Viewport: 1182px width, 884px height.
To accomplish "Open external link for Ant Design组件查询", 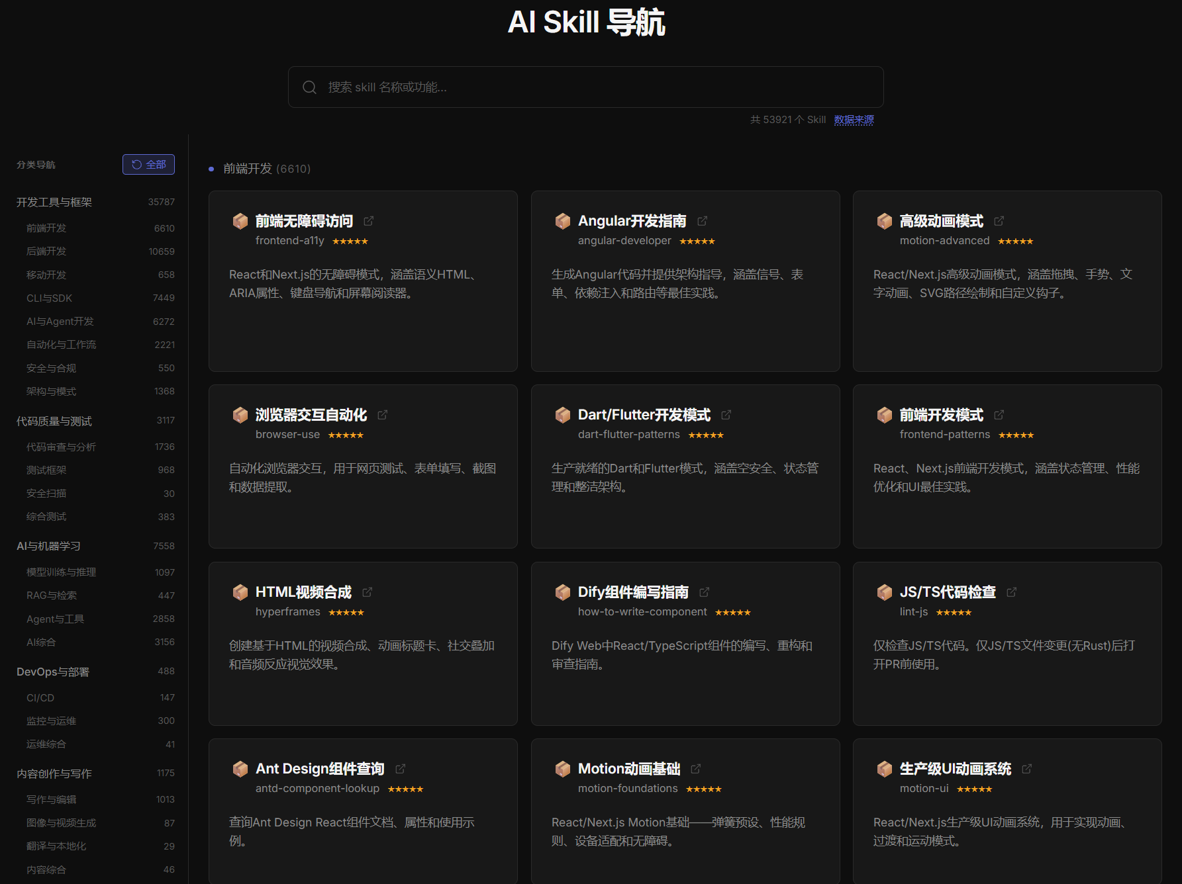I will click(401, 769).
